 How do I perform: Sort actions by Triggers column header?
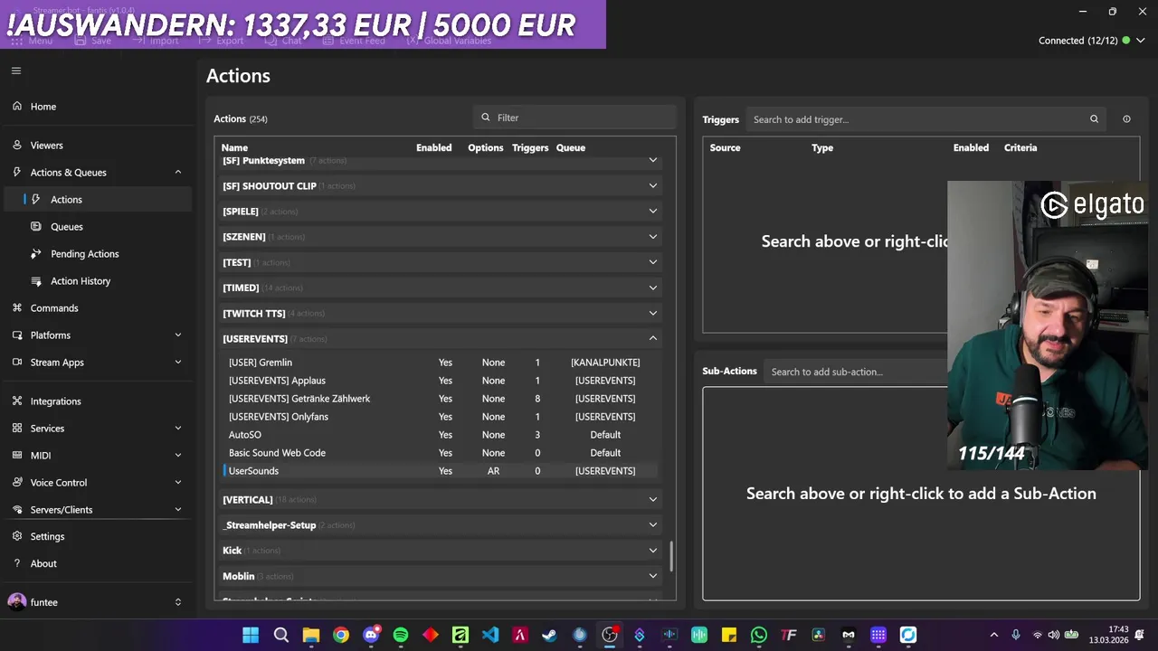[530, 147]
